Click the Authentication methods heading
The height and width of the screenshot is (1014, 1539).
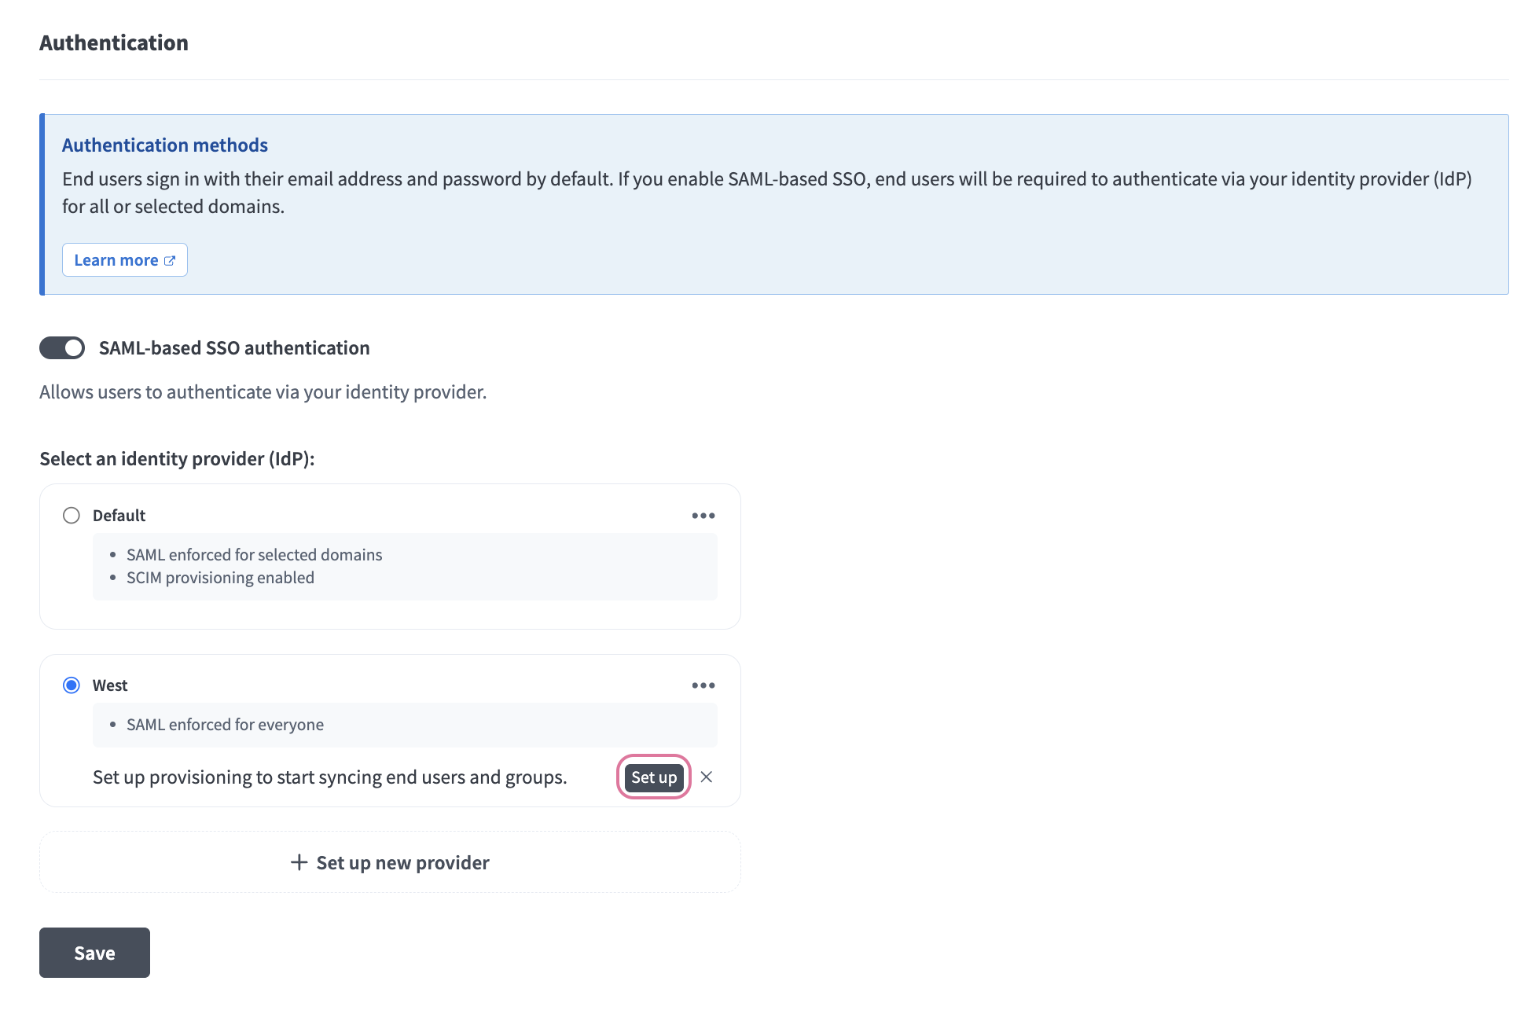pyautogui.click(x=165, y=145)
